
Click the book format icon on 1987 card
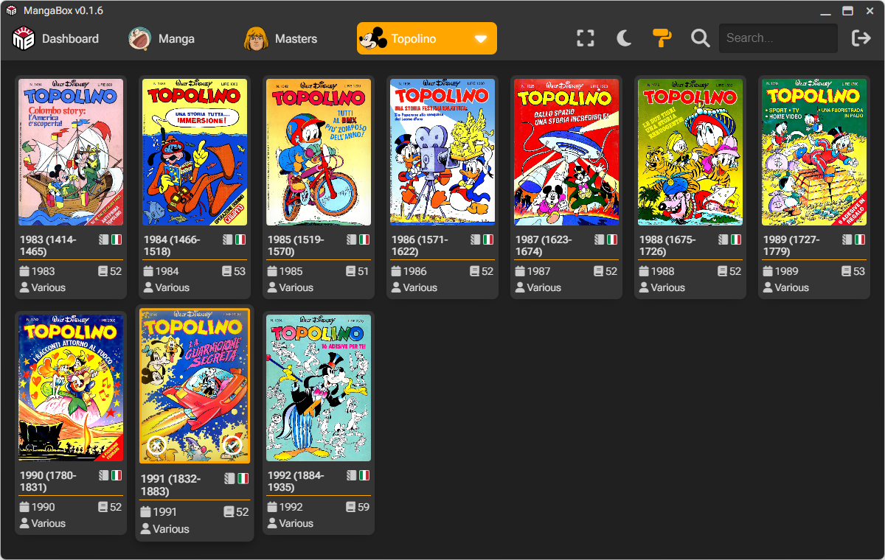(600, 239)
